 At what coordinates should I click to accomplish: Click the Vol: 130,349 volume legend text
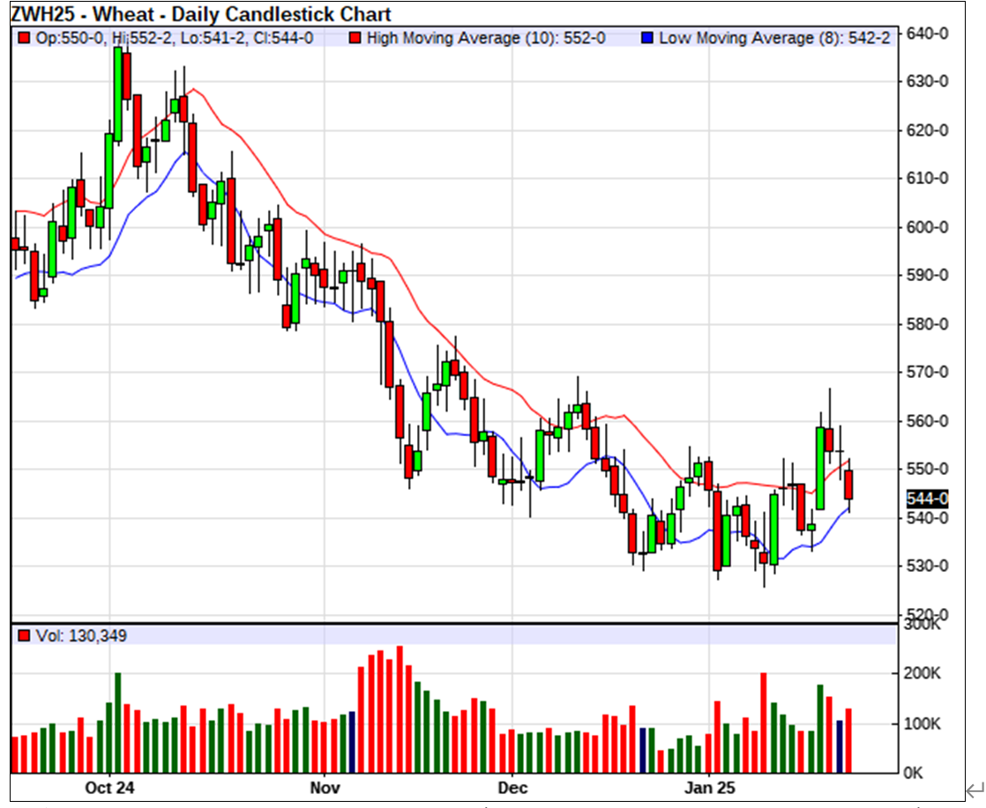pos(80,635)
